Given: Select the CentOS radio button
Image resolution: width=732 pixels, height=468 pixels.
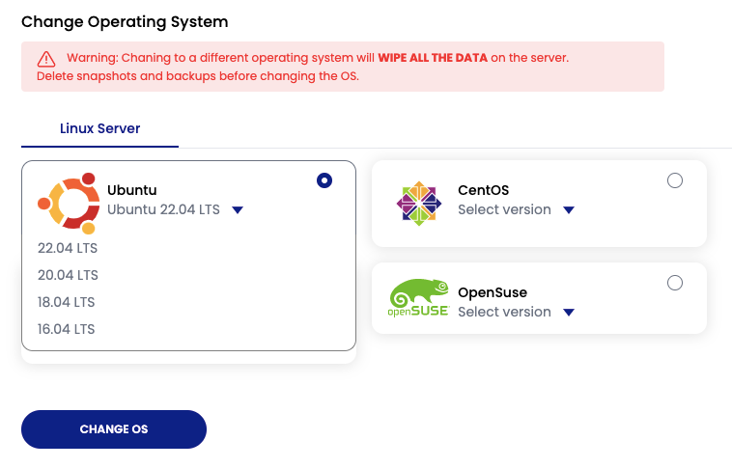Looking at the screenshot, I should (675, 180).
